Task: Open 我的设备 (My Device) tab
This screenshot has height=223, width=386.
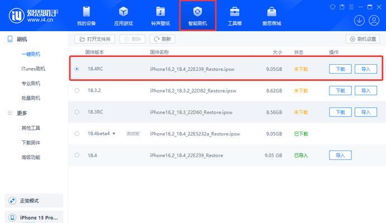Action: point(87,16)
